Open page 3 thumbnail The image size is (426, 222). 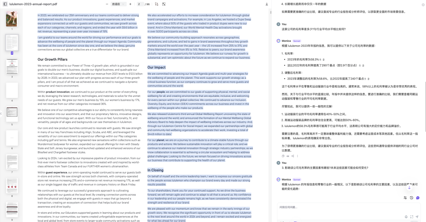point(12,67)
